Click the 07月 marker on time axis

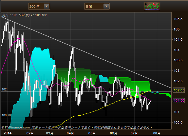[134, 133]
